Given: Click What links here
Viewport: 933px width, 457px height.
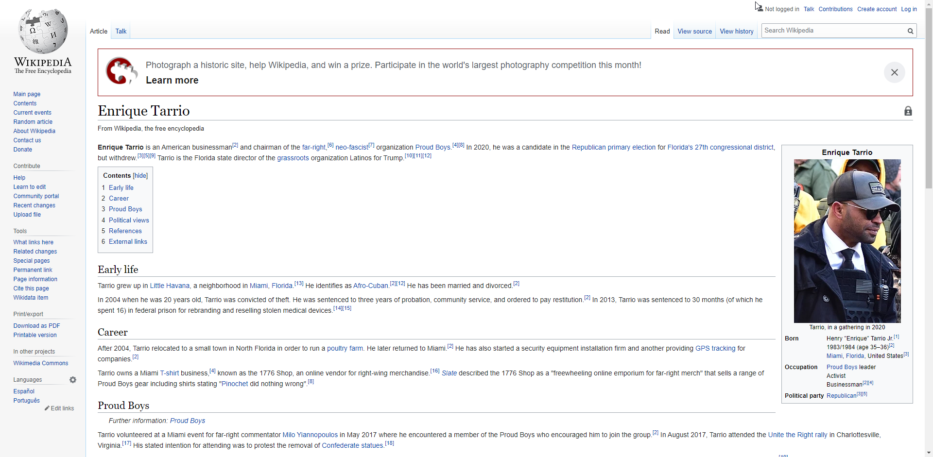Looking at the screenshot, I should click(x=33, y=242).
